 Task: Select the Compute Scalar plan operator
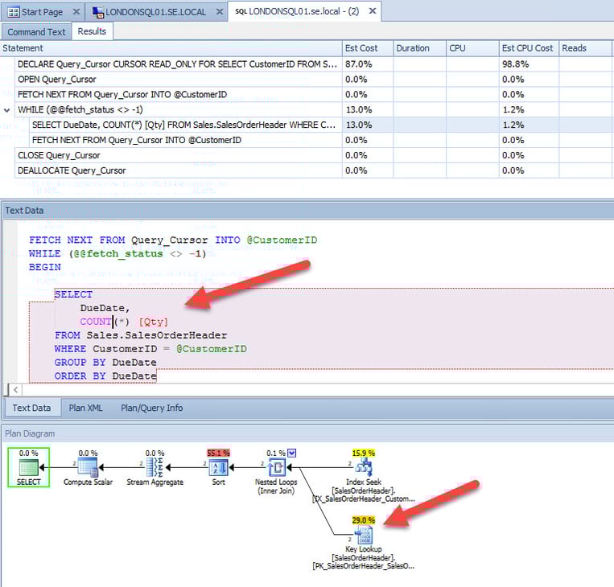88,467
